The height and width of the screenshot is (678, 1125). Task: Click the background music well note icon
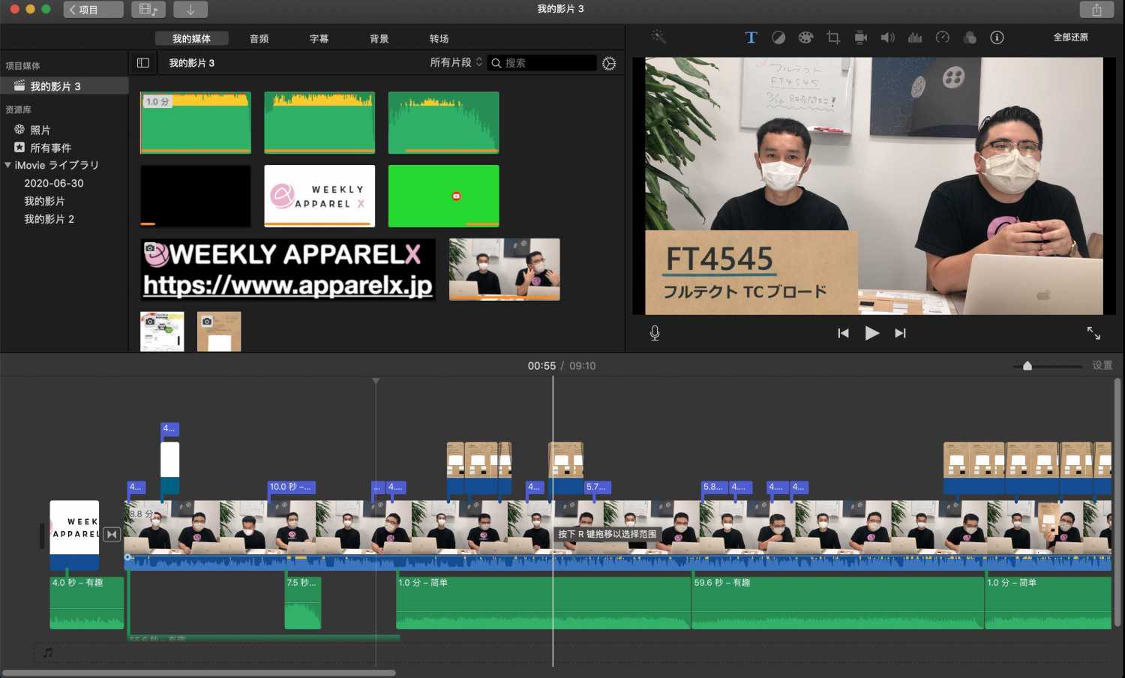pos(48,653)
